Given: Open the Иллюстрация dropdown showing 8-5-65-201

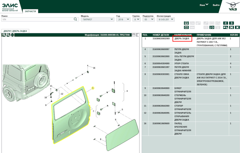Looking at the screenshot, I should coord(165,19).
